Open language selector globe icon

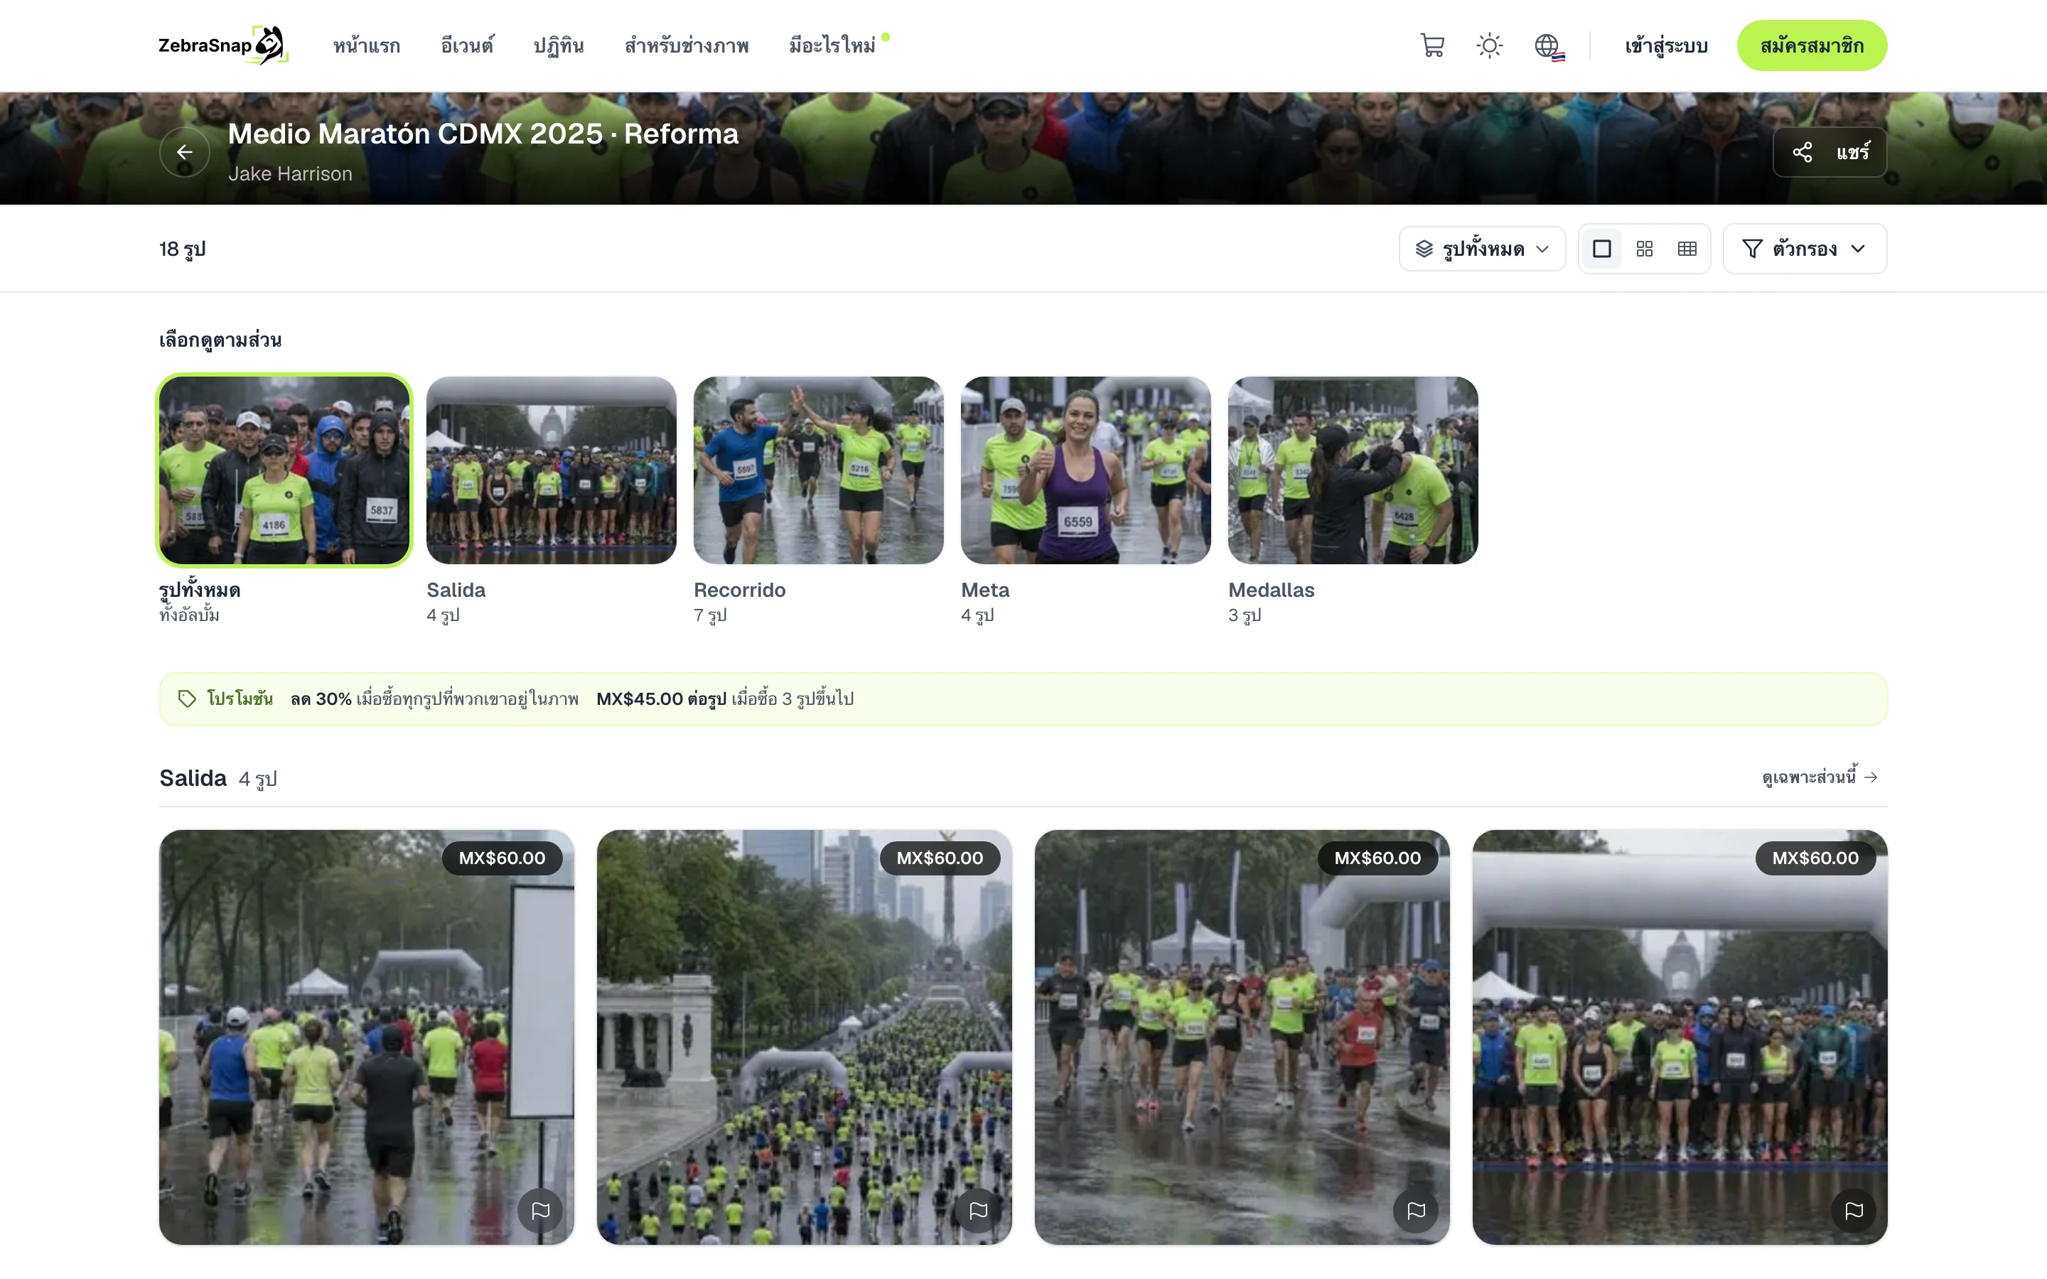(x=1548, y=45)
